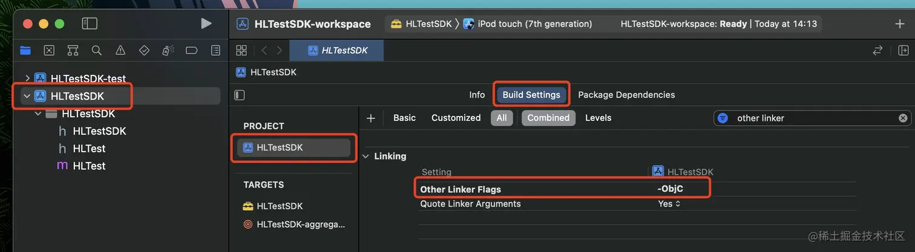Select the Build Settings tab
915x252 pixels.
(531, 95)
